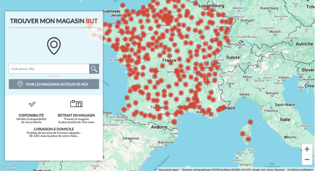
Task: Click 'Voir les magasins autour de moi'
Action: (x=54, y=84)
